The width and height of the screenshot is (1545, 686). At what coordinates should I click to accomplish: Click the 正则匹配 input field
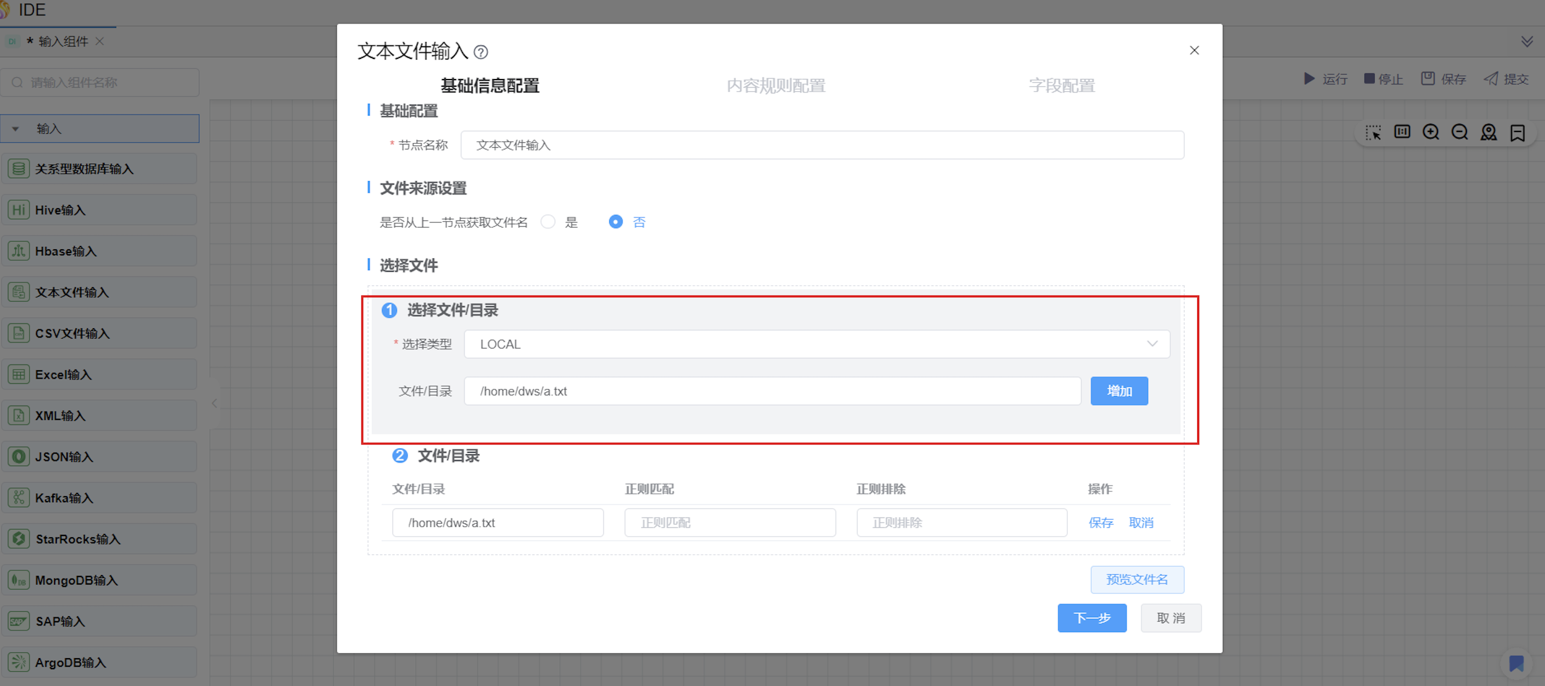[729, 522]
